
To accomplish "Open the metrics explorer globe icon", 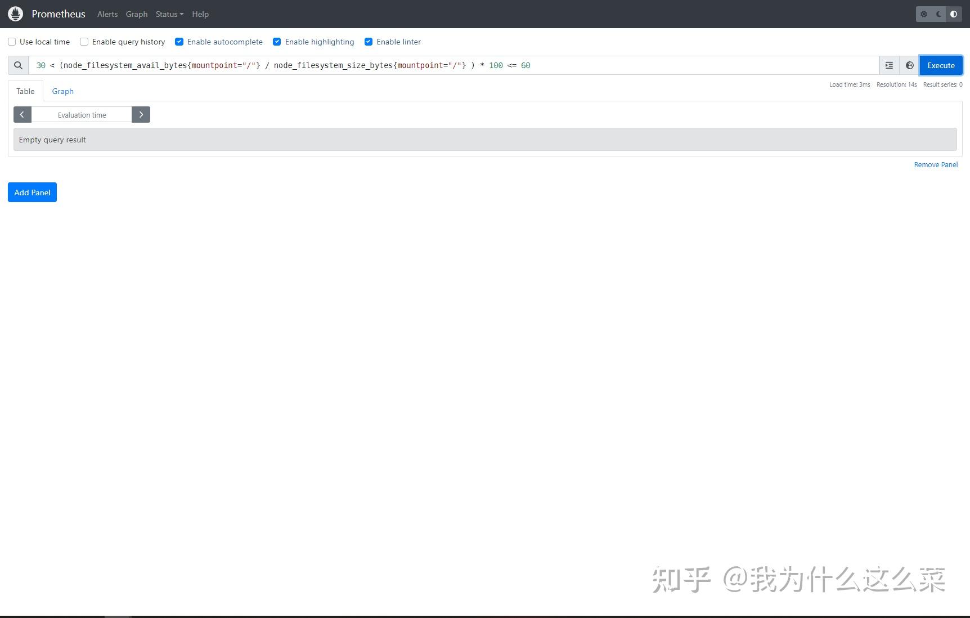I will 909,65.
